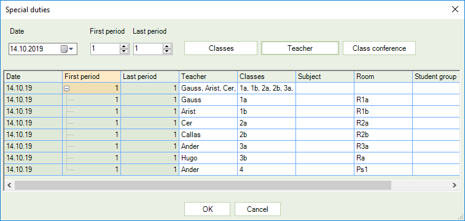Screen dimensions: 465x221
Task: Select room Ps1 cell
Action: 383,170
